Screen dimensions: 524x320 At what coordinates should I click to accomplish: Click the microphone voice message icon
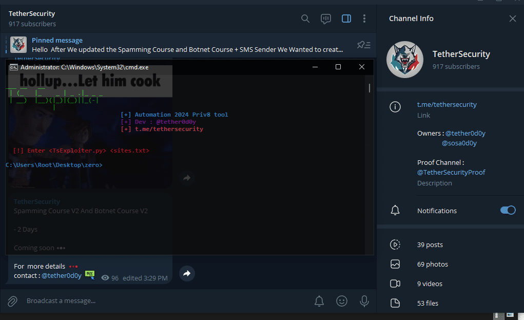pos(364,301)
